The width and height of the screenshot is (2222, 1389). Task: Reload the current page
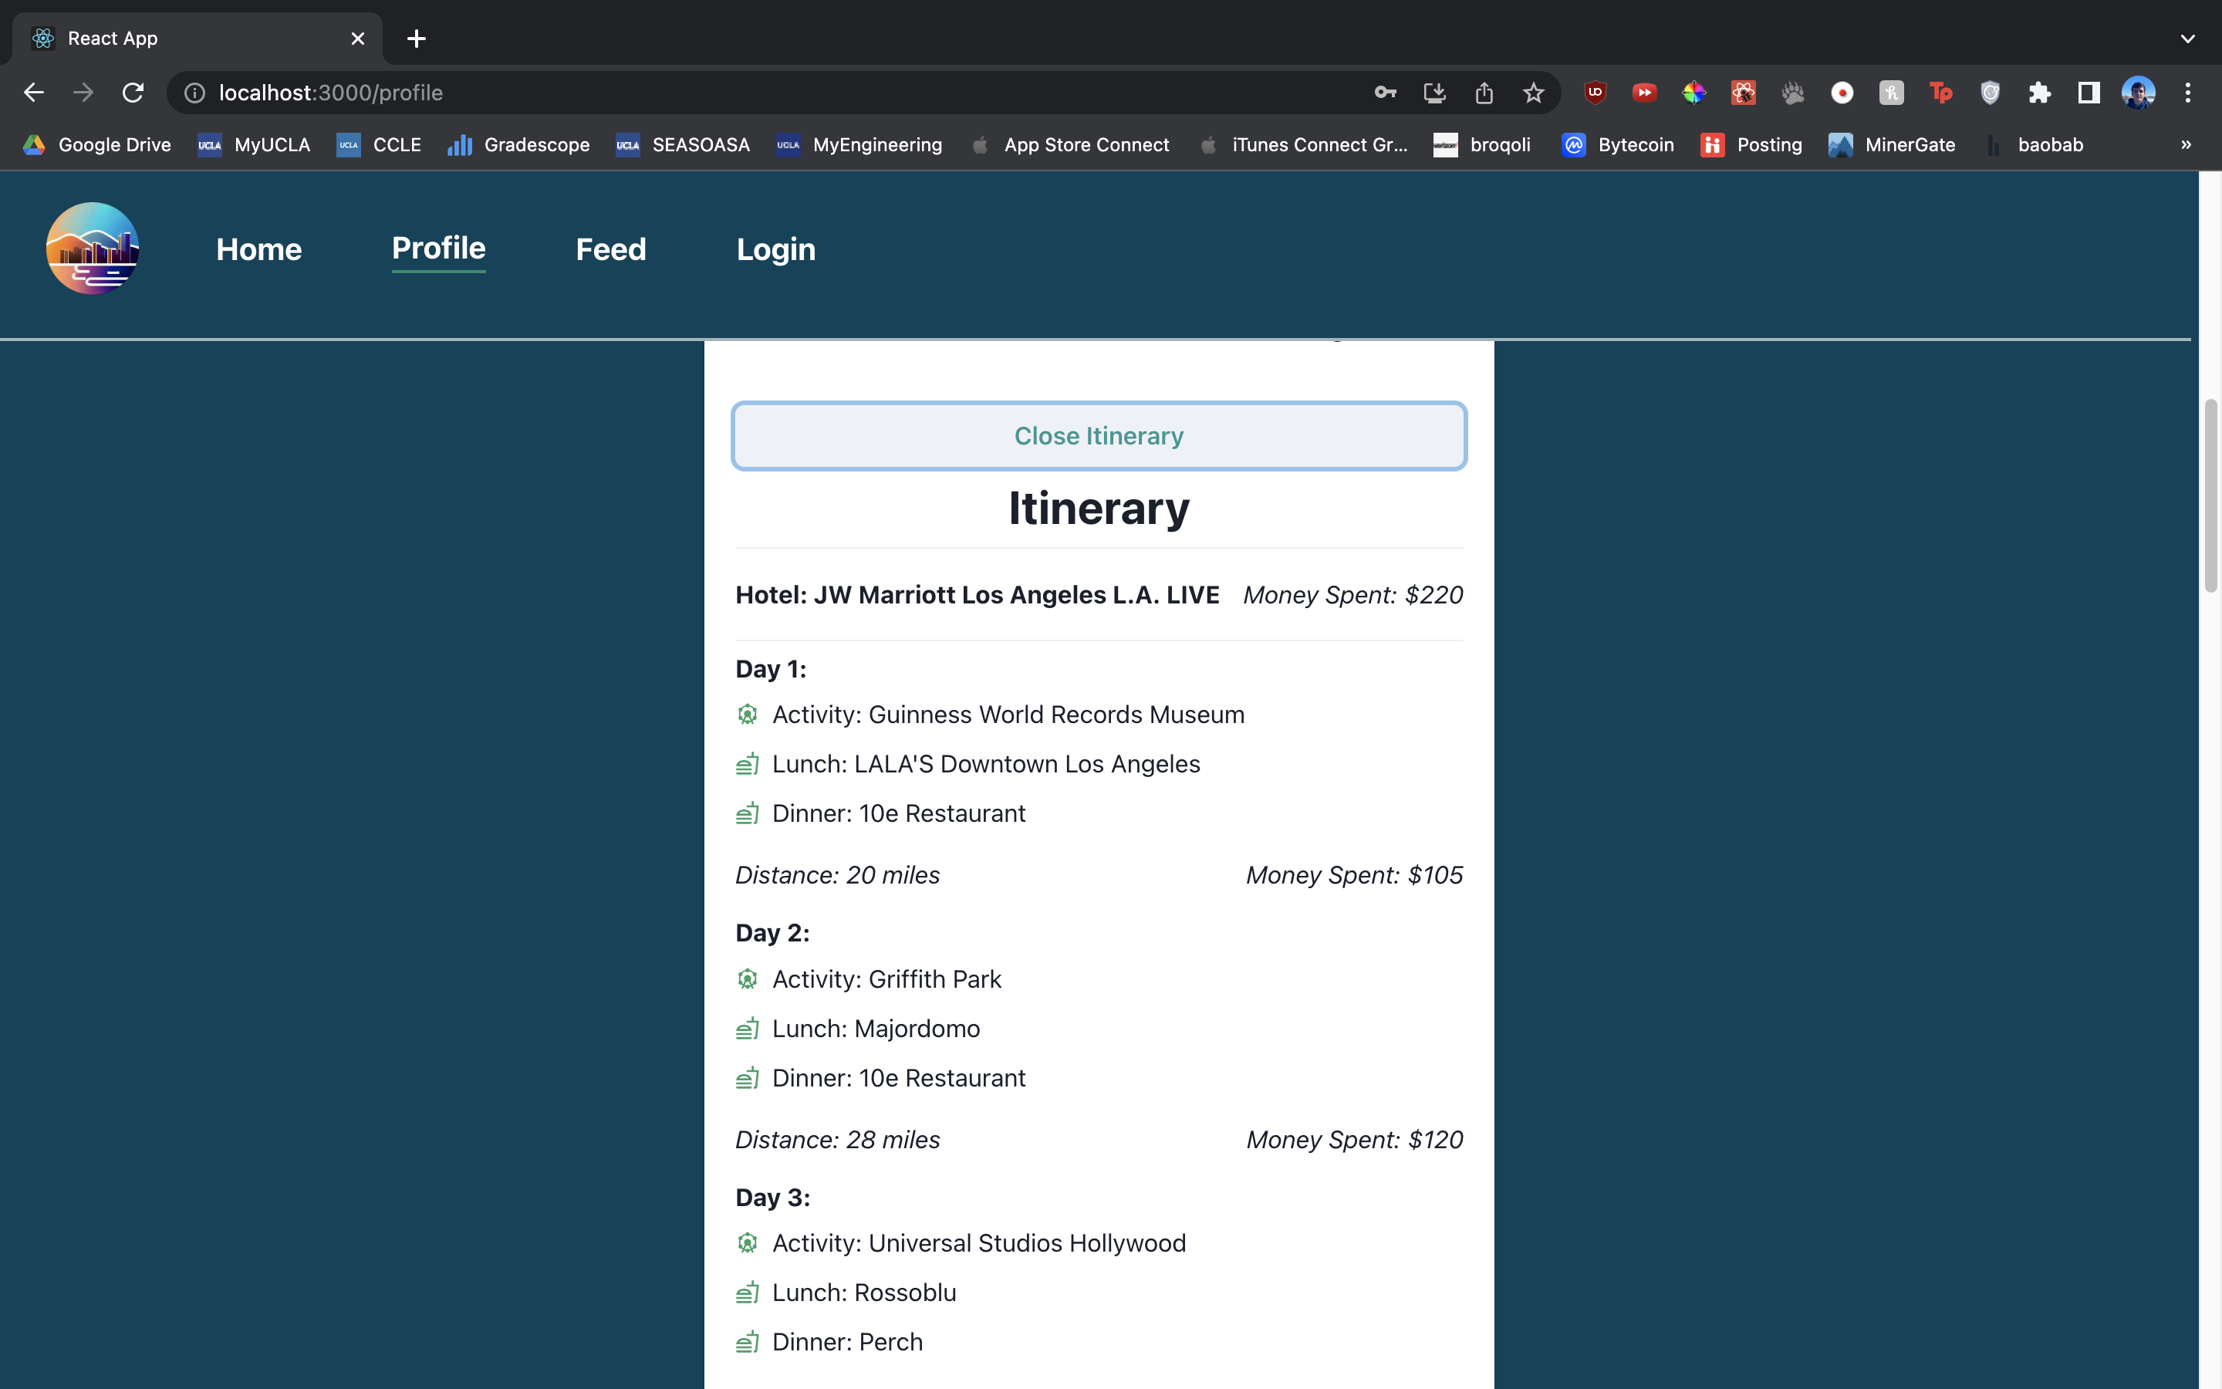133,93
